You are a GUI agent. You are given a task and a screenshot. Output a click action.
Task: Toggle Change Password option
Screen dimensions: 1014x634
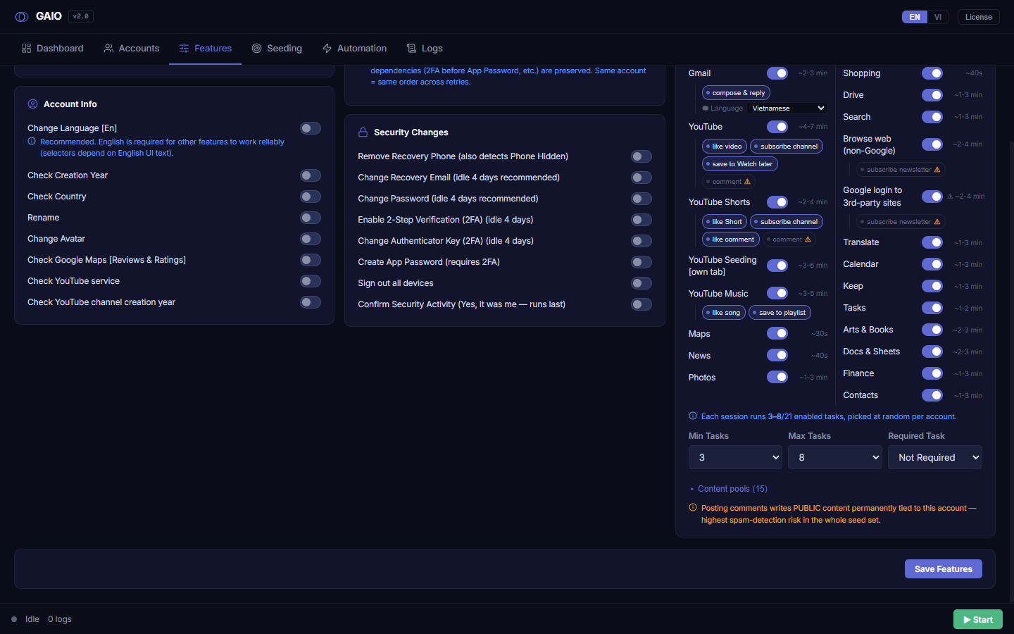[641, 199]
